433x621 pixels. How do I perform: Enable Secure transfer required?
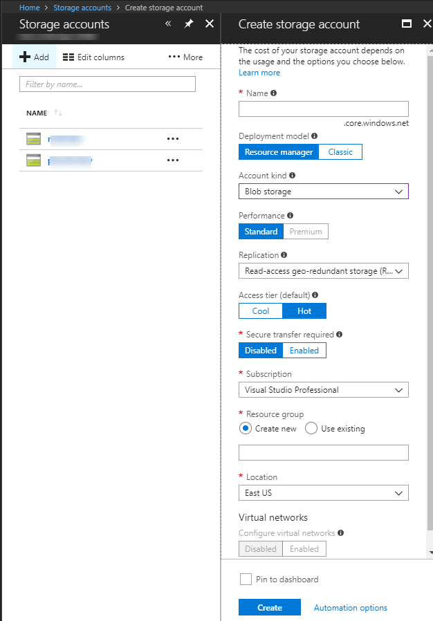(x=304, y=350)
